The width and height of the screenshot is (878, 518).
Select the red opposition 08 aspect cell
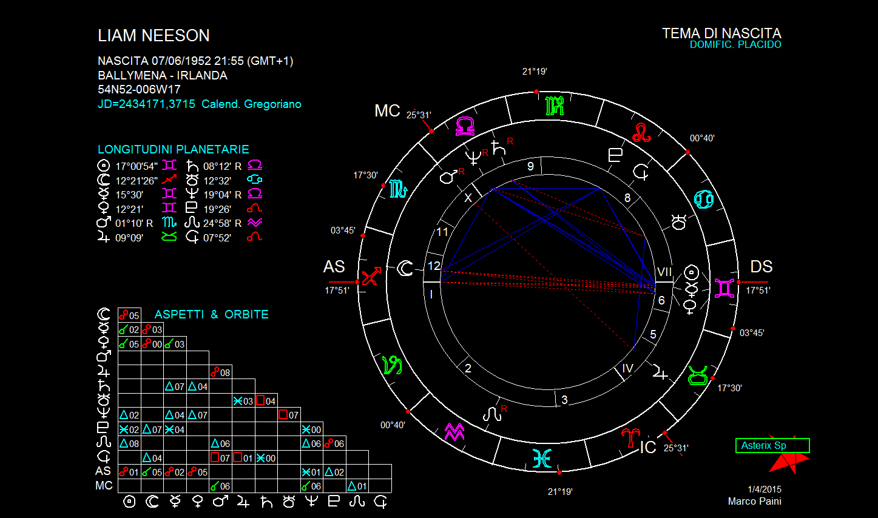pos(221,372)
